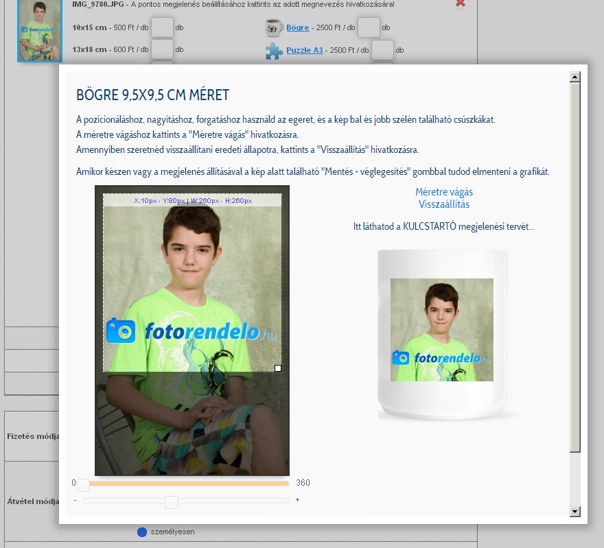Click the zoom minus sign
This screenshot has width=604, height=548.
tap(75, 500)
